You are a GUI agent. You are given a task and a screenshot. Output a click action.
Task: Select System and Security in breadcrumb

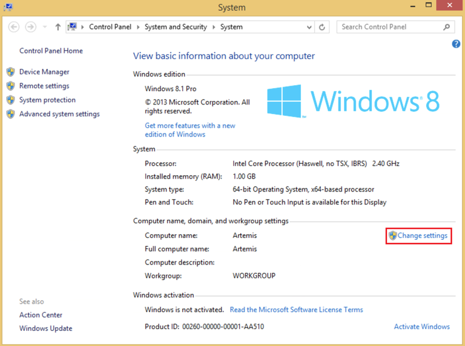point(176,27)
